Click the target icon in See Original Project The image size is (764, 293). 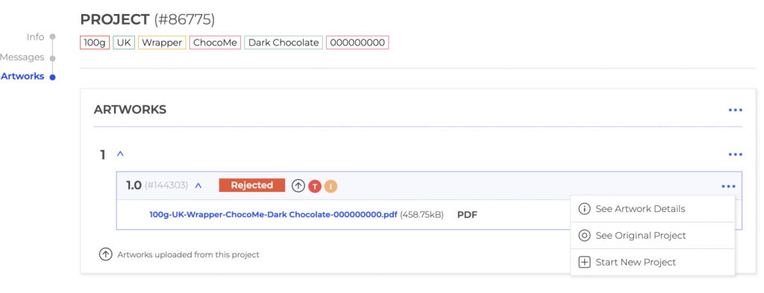583,236
